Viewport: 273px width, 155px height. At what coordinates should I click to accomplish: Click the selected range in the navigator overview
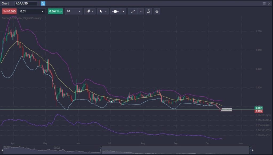175,150
